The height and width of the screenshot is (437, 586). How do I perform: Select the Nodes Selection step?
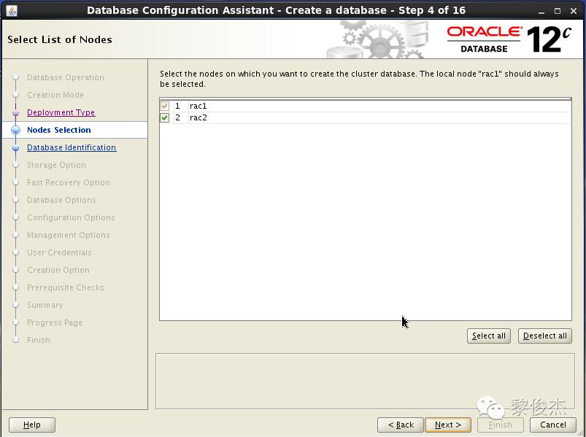58,130
